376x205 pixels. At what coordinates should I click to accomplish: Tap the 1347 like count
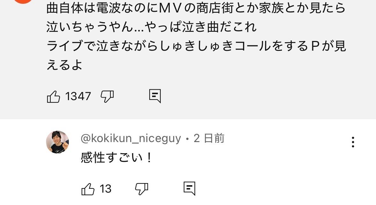coord(78,97)
